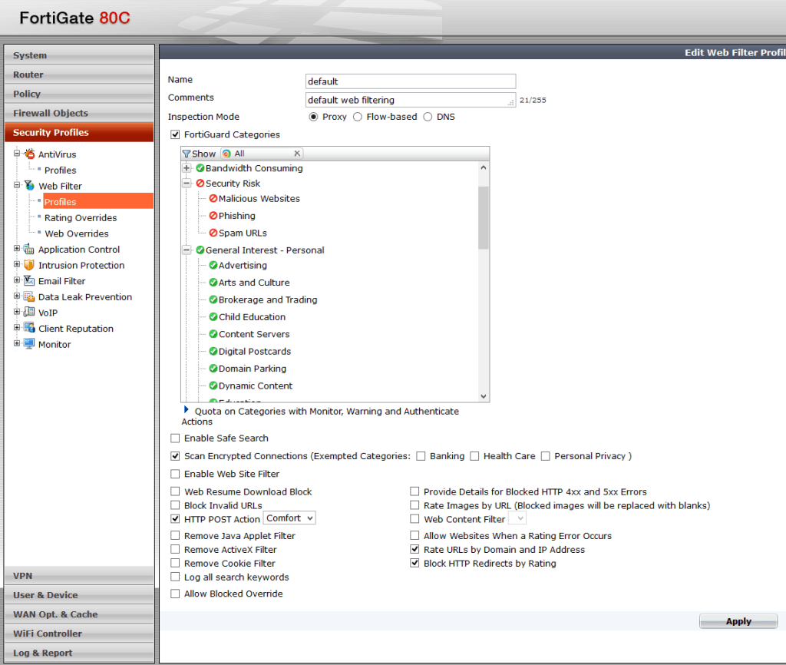The image size is (786, 665).
Task: Click the Apply button
Action: 737,620
